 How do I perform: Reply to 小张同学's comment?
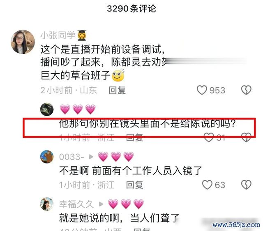[x=117, y=90]
